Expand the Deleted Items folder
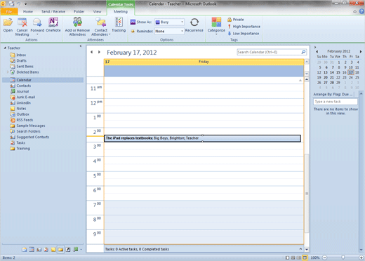 pyautogui.click(x=8, y=72)
